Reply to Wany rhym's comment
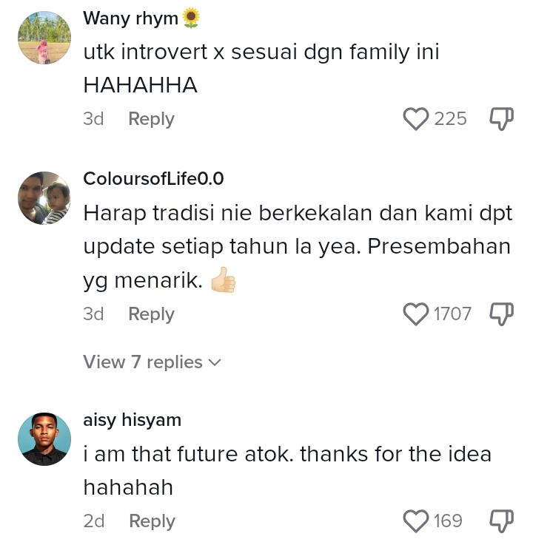Viewport: 533px width, 542px height. click(151, 119)
